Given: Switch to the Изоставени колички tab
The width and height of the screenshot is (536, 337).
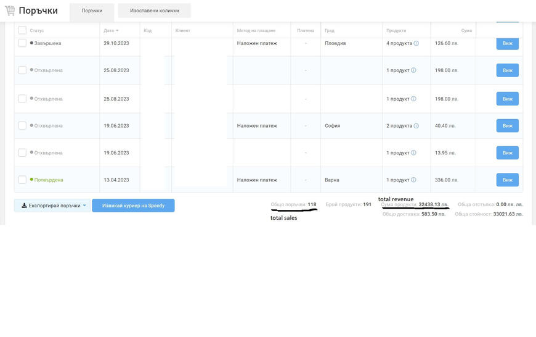Looking at the screenshot, I should (154, 10).
